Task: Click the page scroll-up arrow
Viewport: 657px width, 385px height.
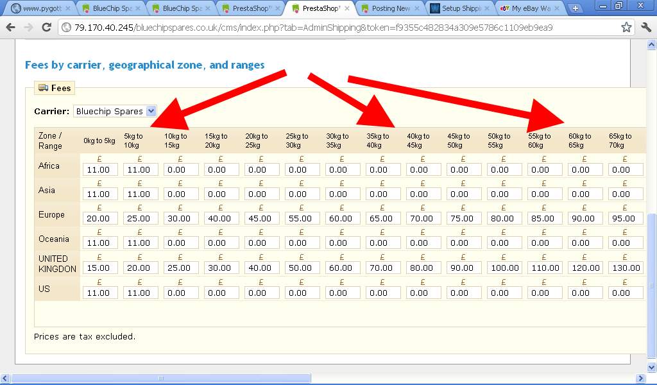Action: tap(652, 44)
